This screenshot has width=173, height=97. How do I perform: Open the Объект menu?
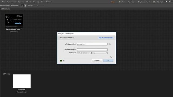pyautogui.click(x=28, y=2)
